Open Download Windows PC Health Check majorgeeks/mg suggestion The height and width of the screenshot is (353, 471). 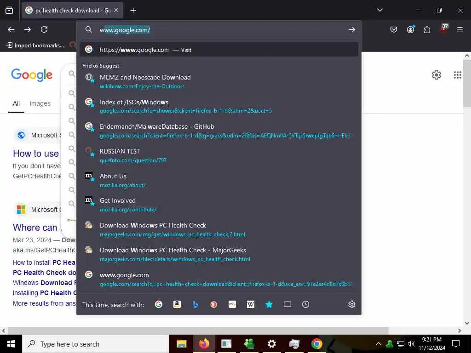(x=219, y=230)
